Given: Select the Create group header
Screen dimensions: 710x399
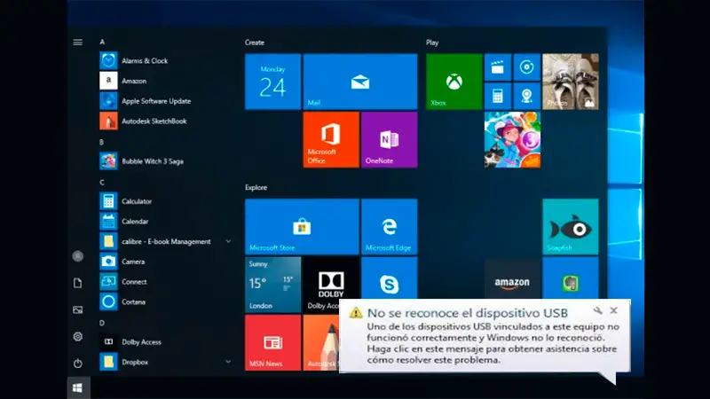Looking at the screenshot, I should point(255,43).
